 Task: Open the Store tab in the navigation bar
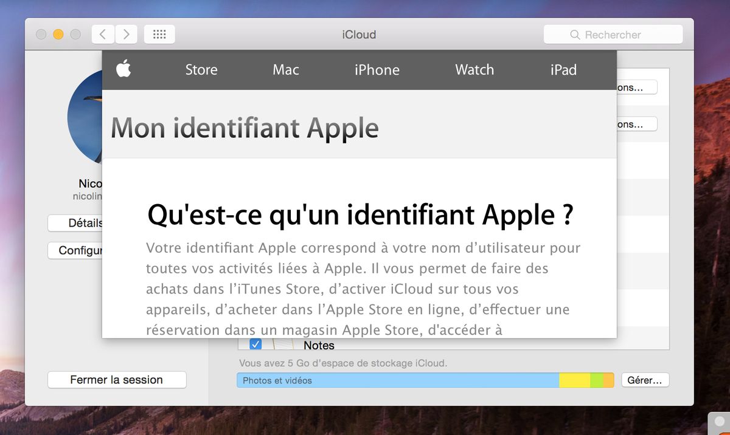pos(201,70)
